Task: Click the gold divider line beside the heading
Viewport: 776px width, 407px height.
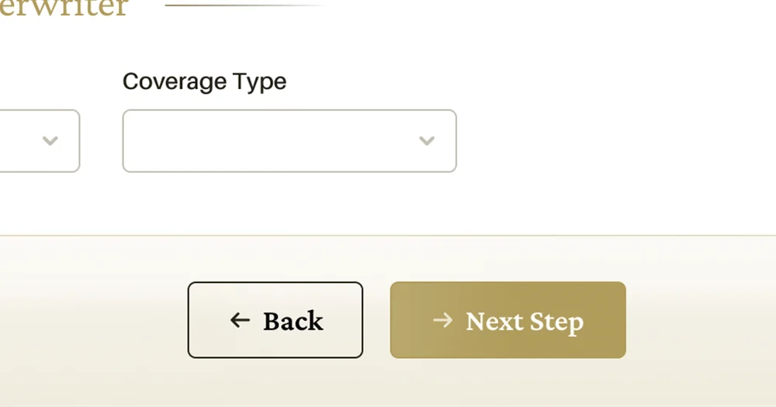Action: [244, 5]
